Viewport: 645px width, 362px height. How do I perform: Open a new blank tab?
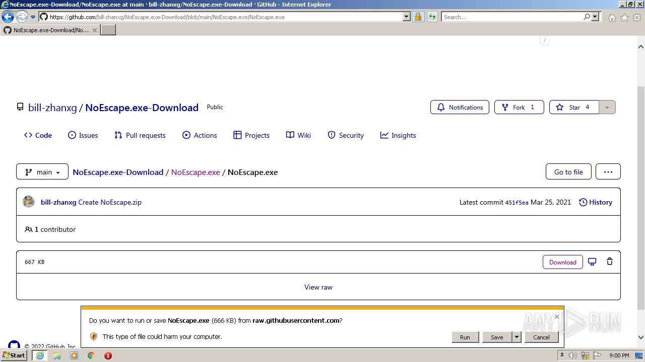108,30
